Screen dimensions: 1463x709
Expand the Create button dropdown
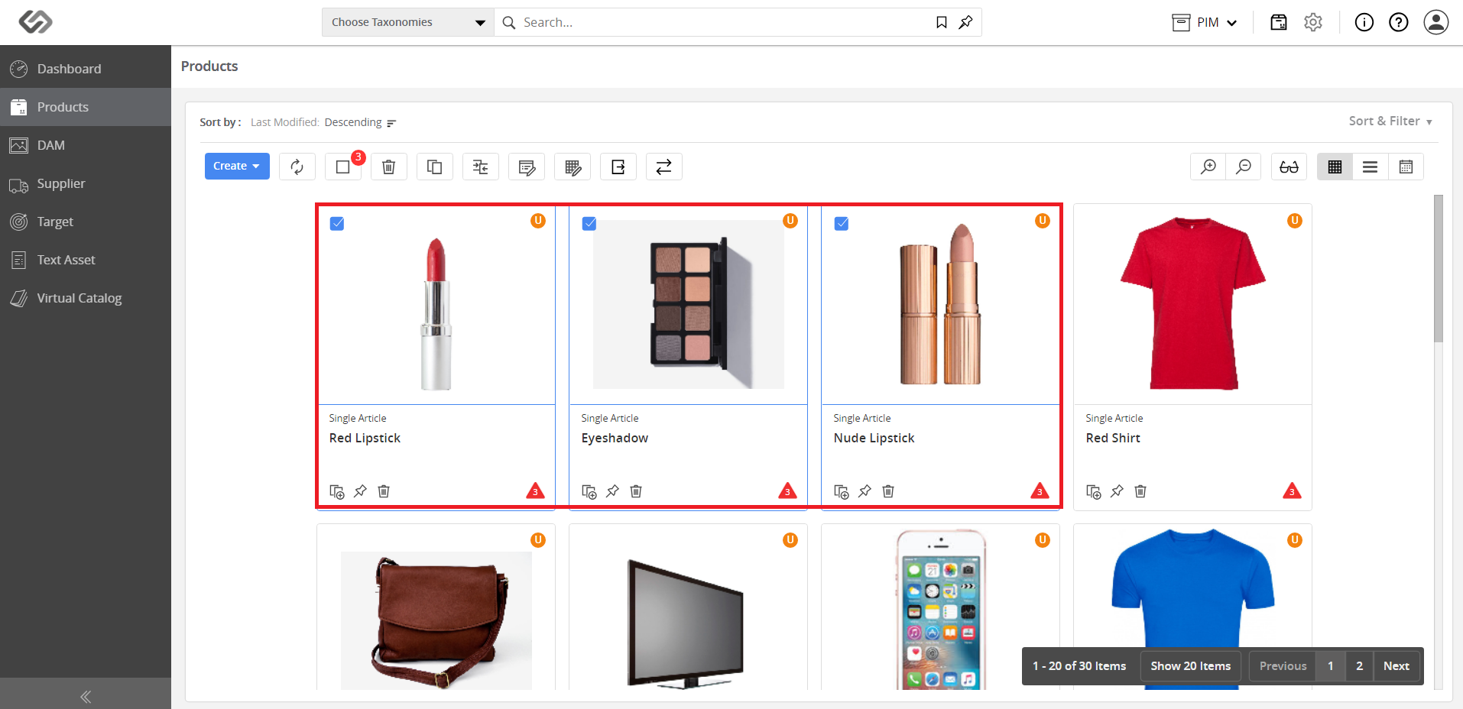[237, 166]
